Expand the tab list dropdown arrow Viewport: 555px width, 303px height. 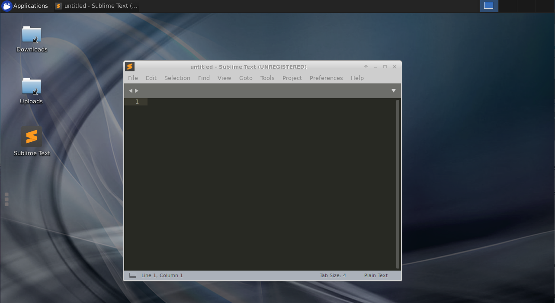[x=393, y=91]
